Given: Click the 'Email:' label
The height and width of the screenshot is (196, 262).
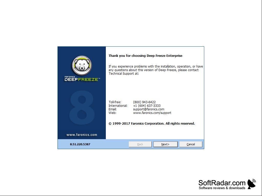Looking at the screenshot, I should [112, 109].
